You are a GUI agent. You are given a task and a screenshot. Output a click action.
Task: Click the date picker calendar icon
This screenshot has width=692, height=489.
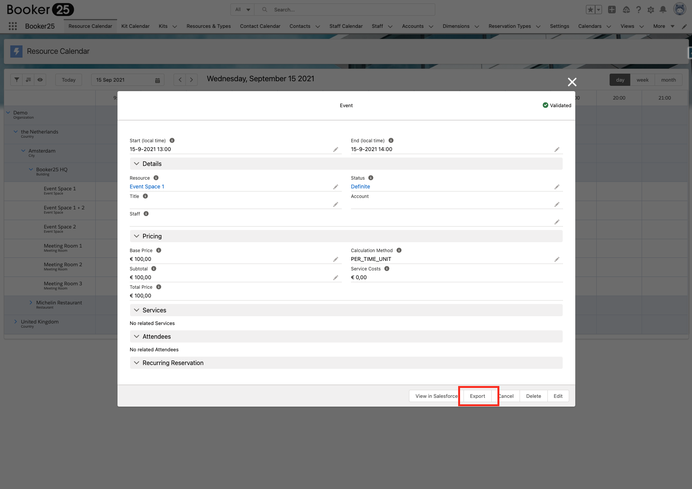pos(158,80)
